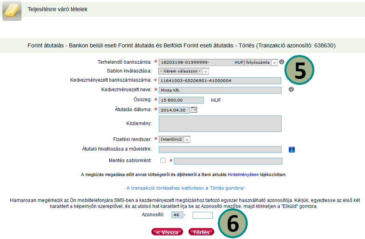This screenshot has width=365, height=239.
Task: Click the Közlemény text area
Action: [220, 124]
